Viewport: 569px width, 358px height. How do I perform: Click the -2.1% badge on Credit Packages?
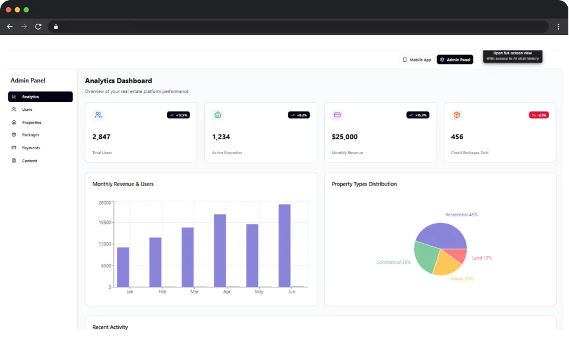tap(539, 115)
